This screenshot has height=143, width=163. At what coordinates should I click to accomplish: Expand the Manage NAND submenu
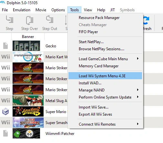pyautogui.click(x=105, y=90)
